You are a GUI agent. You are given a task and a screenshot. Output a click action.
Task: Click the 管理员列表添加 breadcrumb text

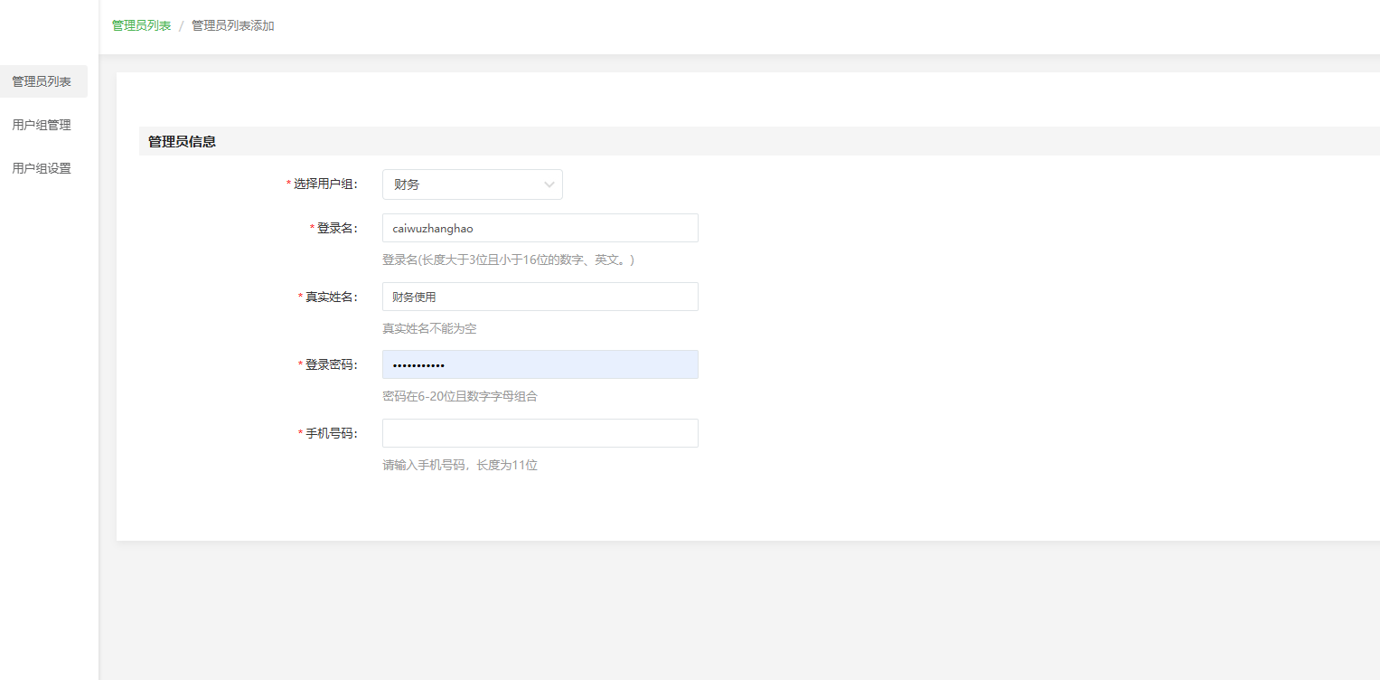click(232, 25)
